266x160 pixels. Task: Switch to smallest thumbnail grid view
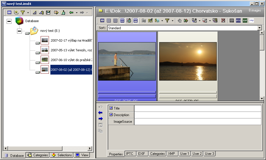coord(109,20)
